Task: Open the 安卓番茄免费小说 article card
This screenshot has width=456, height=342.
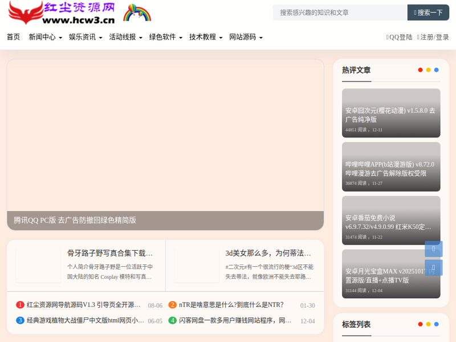Action: click(391, 220)
